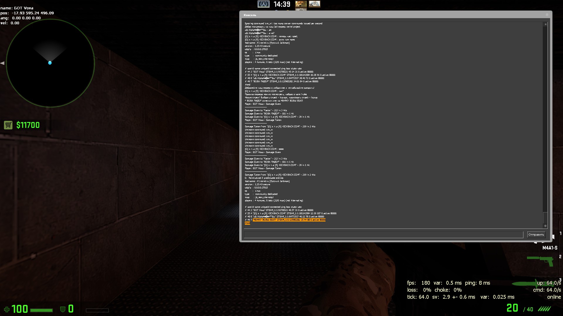Viewport: 563px width, 316px height.
Task: Click the console scrollbar up arrow
Action: (x=545, y=24)
